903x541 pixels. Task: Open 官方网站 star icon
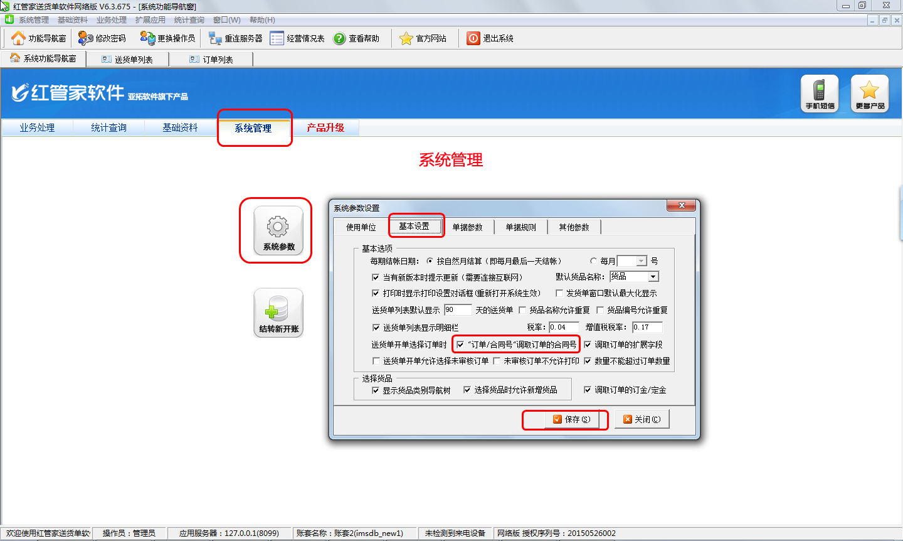[406, 38]
